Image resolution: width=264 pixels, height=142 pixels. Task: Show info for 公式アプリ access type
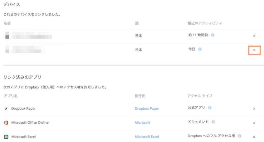pyautogui.click(x=210, y=108)
